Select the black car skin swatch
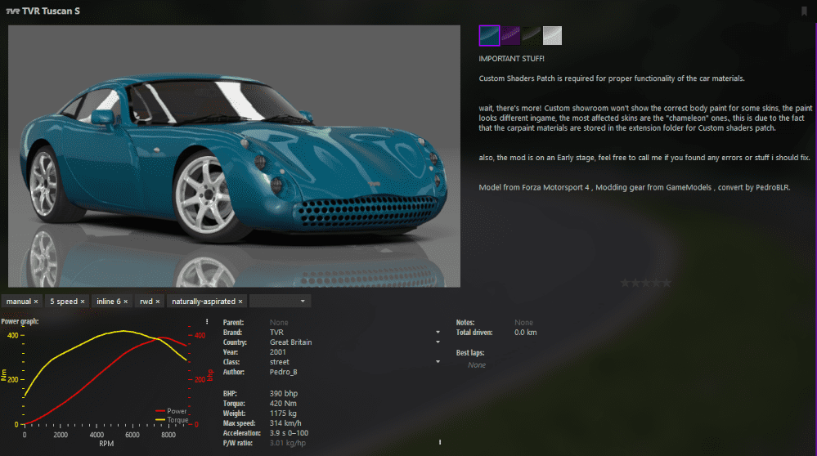This screenshot has height=456, width=817. coord(532,35)
